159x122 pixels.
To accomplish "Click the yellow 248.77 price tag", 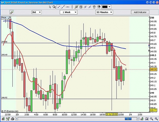I will pyautogui.click(x=153, y=110).
